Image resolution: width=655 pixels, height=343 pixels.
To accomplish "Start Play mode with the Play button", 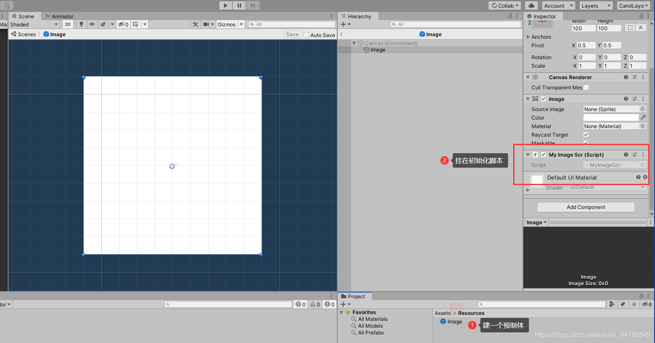I will tap(226, 6).
